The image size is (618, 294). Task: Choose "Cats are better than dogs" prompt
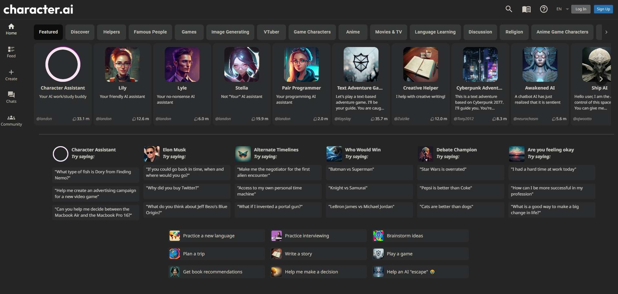pos(461,210)
